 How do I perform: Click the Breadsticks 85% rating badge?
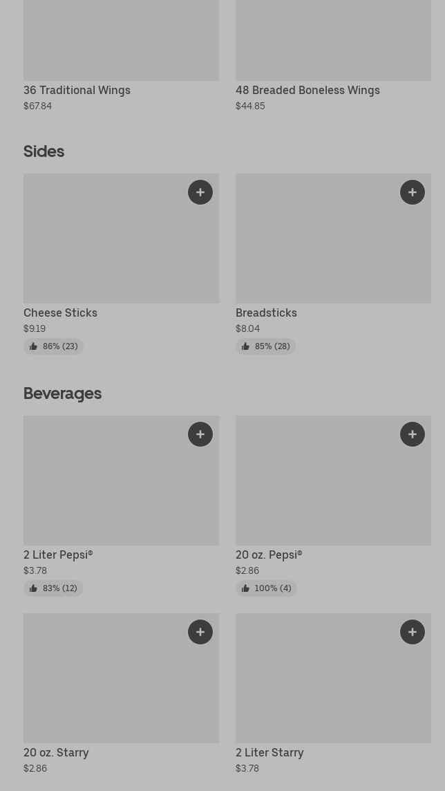(265, 346)
